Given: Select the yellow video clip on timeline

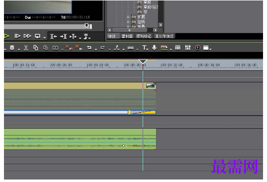Looking at the screenshot, I should pyautogui.click(x=80, y=86).
